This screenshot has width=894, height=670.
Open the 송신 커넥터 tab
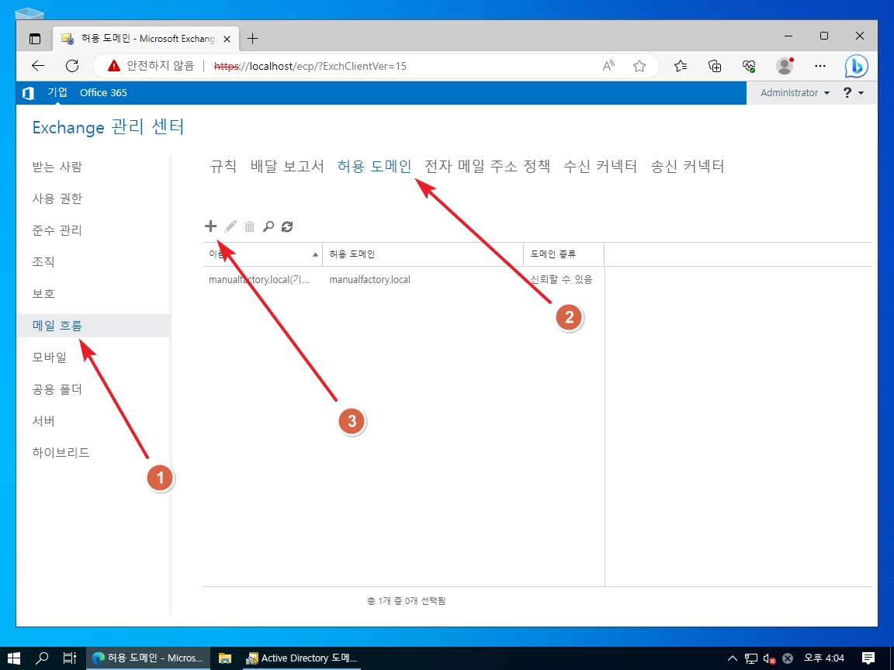[x=687, y=167]
